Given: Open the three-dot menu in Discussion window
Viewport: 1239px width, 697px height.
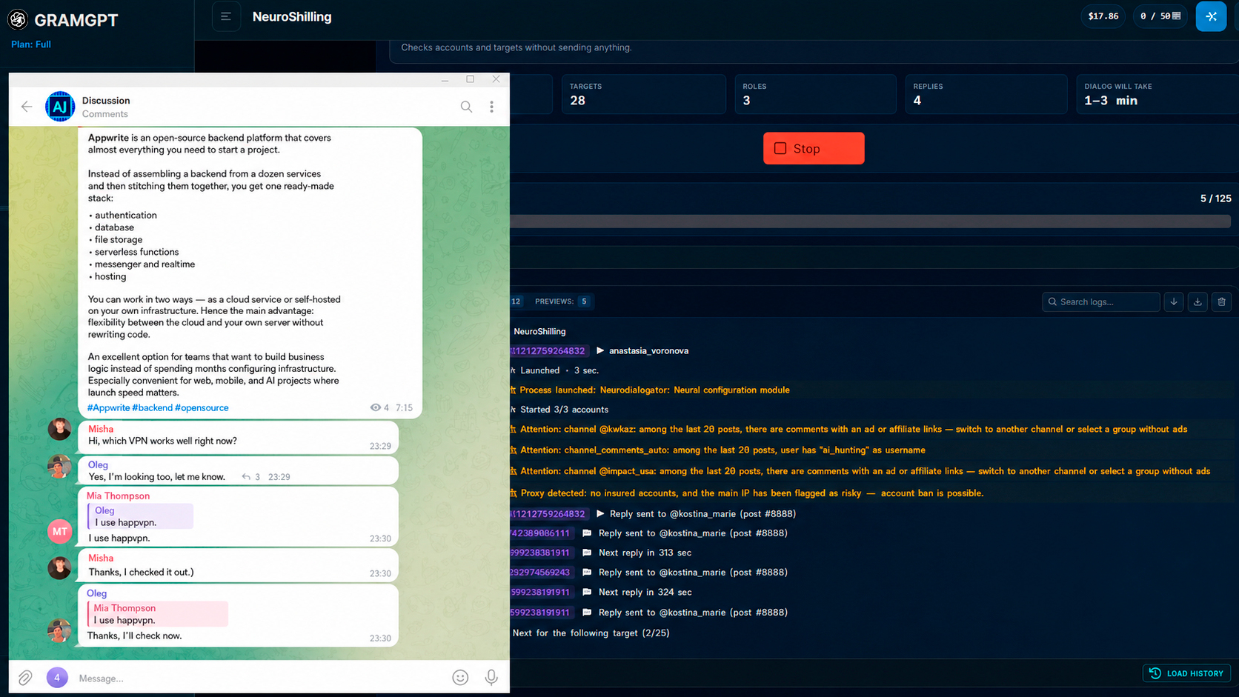Looking at the screenshot, I should tap(491, 107).
